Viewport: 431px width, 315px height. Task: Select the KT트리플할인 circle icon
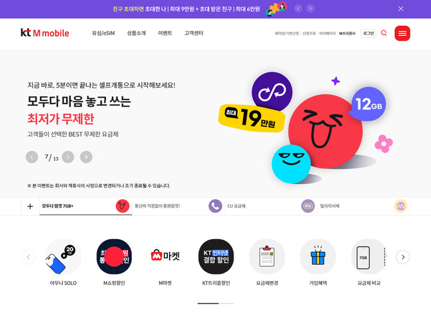point(216,256)
